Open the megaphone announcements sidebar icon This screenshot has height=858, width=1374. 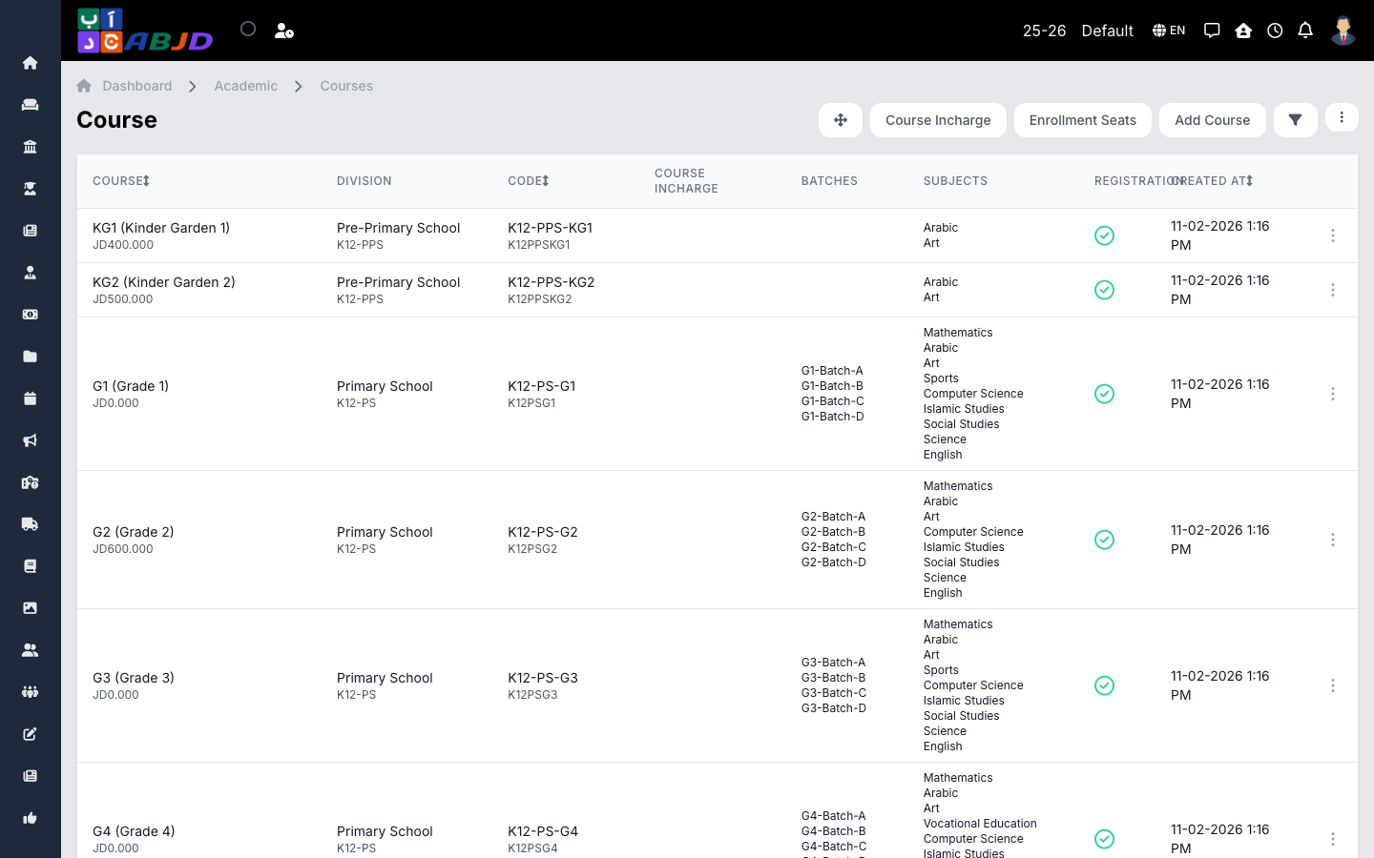pos(30,440)
